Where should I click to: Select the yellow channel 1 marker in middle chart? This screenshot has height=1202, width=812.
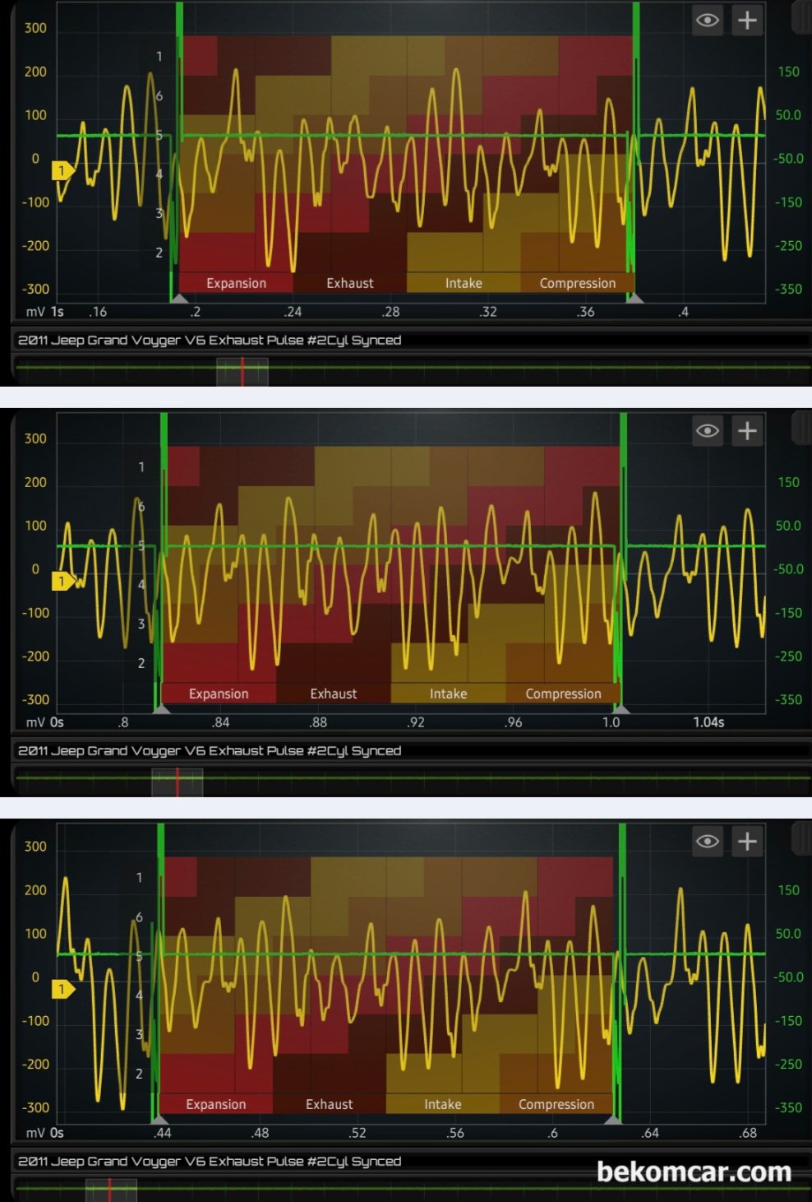[62, 582]
